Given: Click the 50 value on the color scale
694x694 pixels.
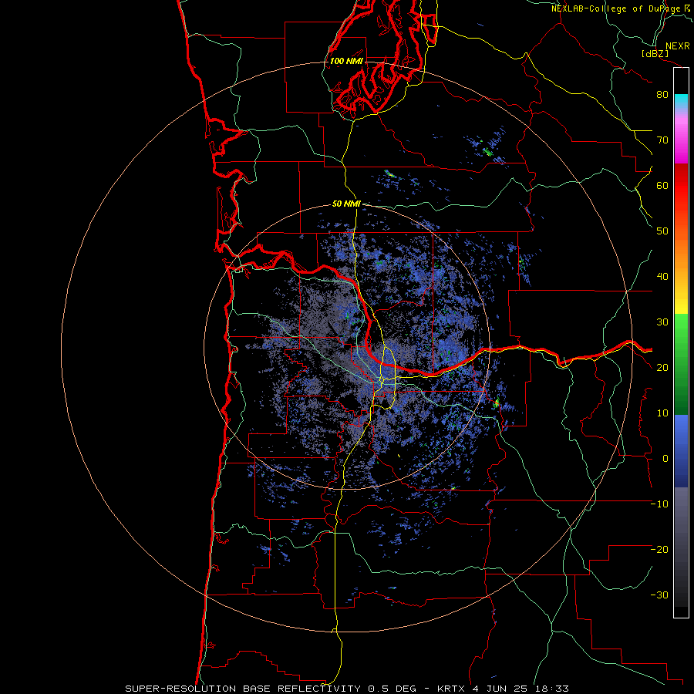Looking at the screenshot, I should tap(662, 231).
